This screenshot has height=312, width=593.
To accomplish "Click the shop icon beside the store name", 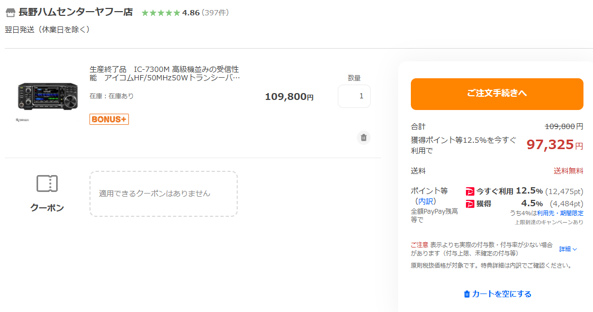I will (11, 12).
